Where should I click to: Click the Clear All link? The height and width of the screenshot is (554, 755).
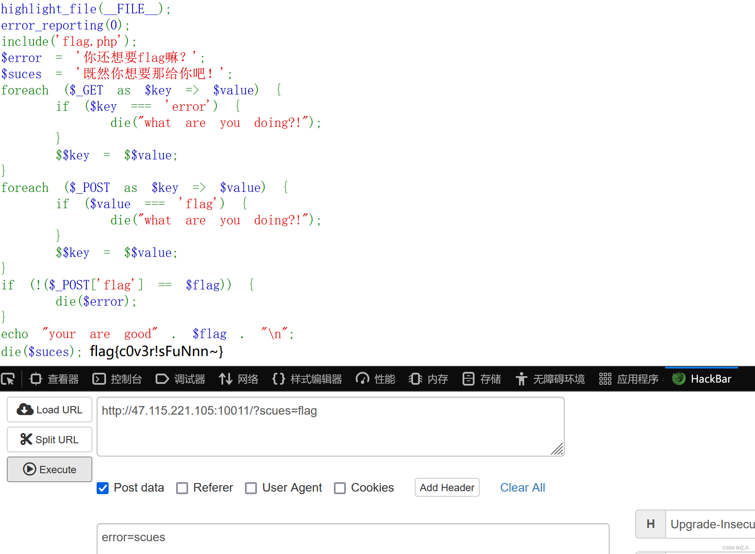click(522, 487)
